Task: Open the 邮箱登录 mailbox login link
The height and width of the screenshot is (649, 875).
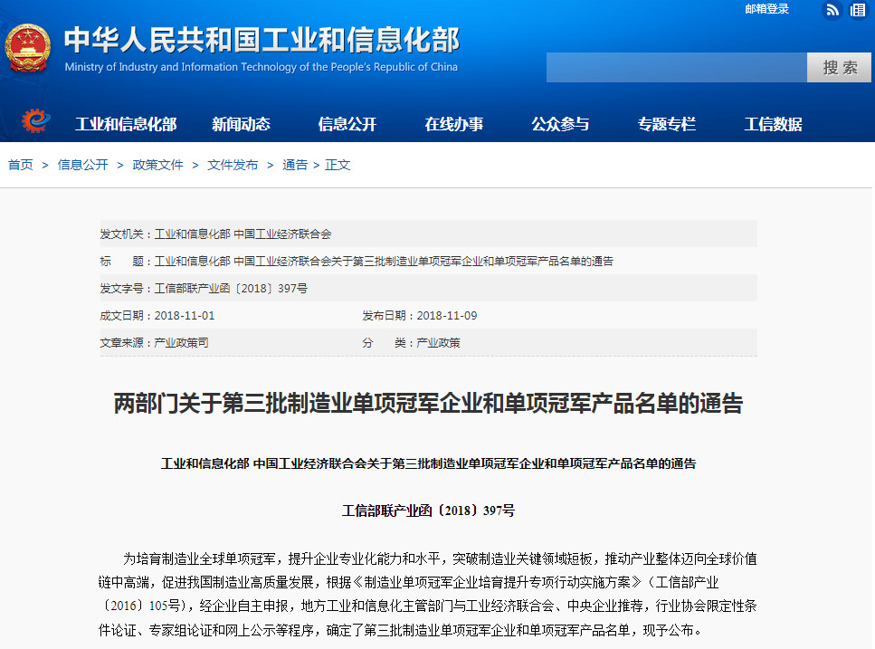Action: click(766, 9)
